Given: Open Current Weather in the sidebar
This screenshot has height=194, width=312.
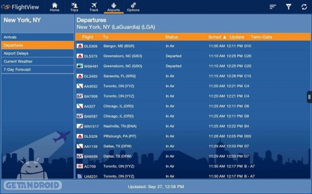Looking at the screenshot, I should [38, 62].
